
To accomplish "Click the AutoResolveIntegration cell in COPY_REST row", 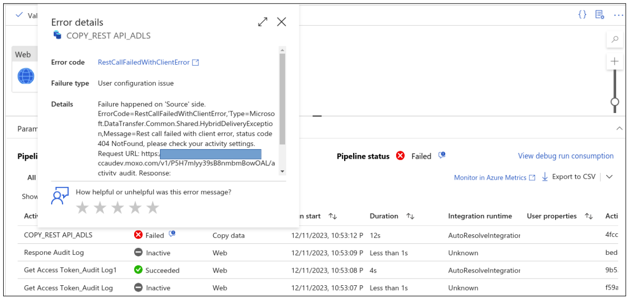I will click(x=484, y=235).
